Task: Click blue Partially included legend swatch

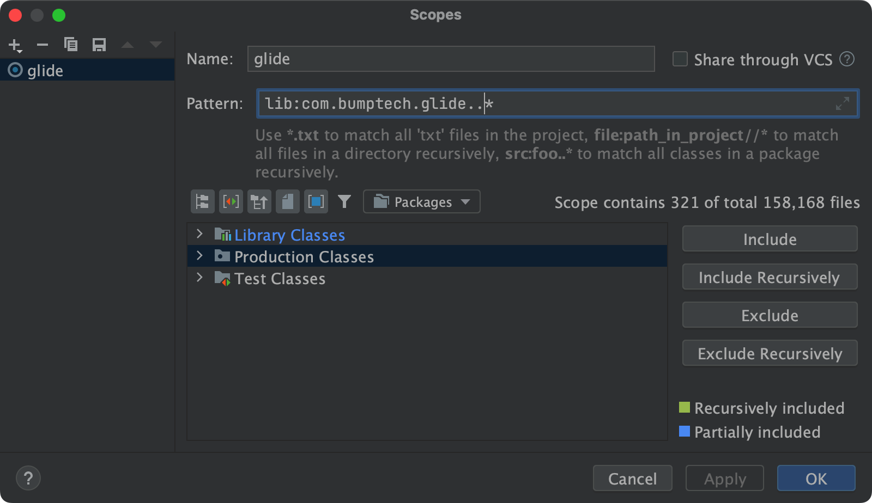Action: click(x=685, y=431)
